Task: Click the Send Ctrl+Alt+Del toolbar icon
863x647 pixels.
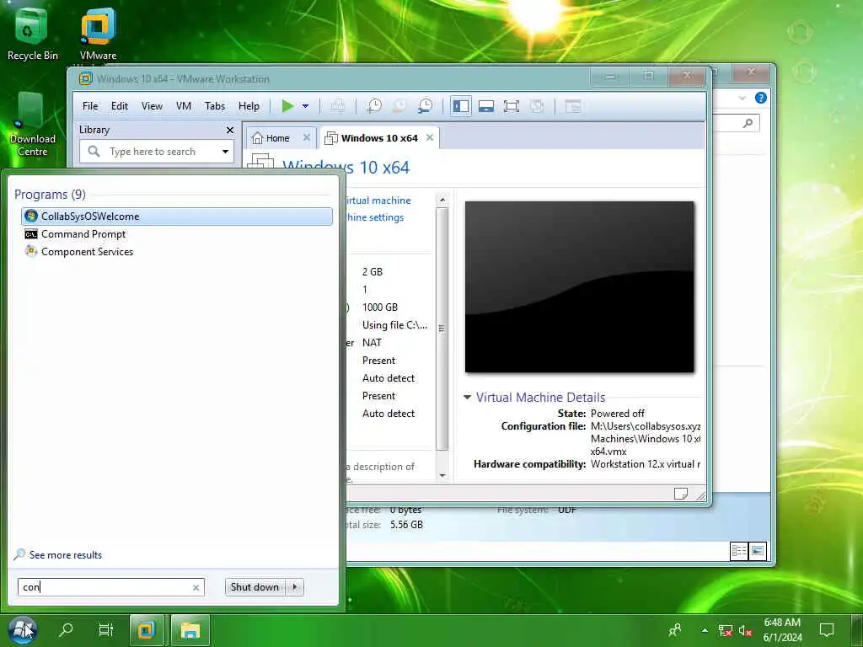Action: [337, 106]
